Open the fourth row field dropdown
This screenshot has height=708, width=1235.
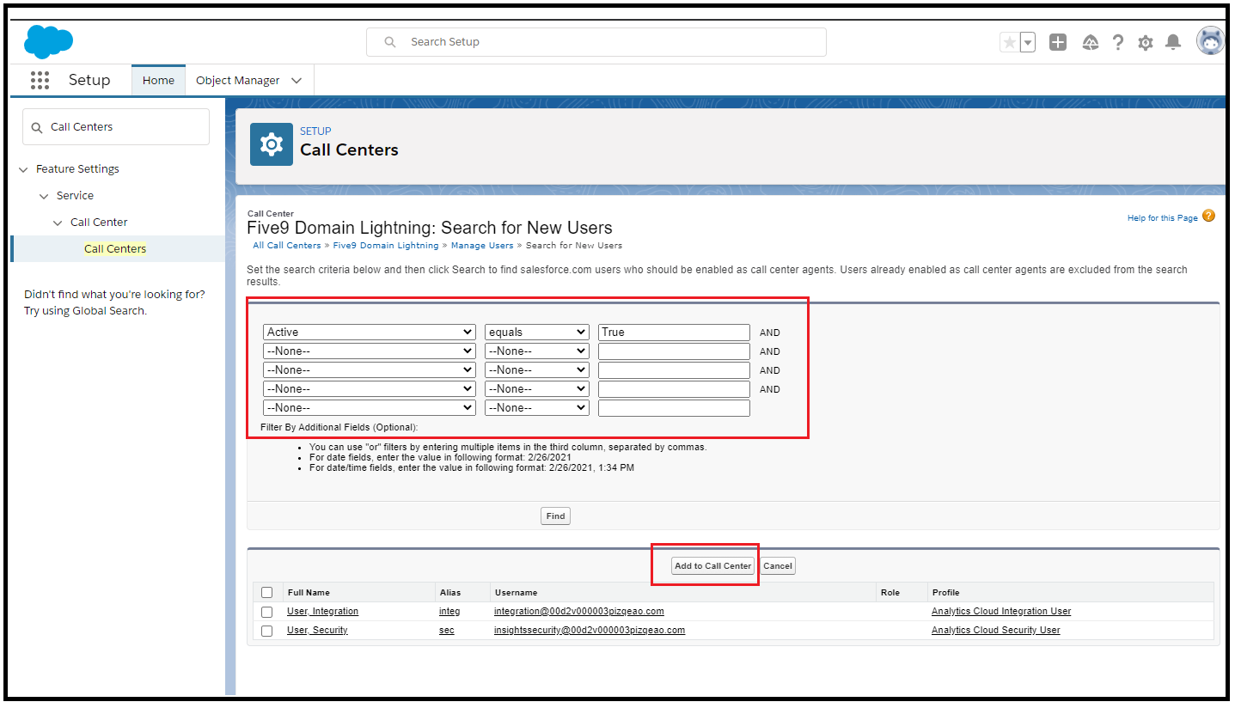[370, 388]
